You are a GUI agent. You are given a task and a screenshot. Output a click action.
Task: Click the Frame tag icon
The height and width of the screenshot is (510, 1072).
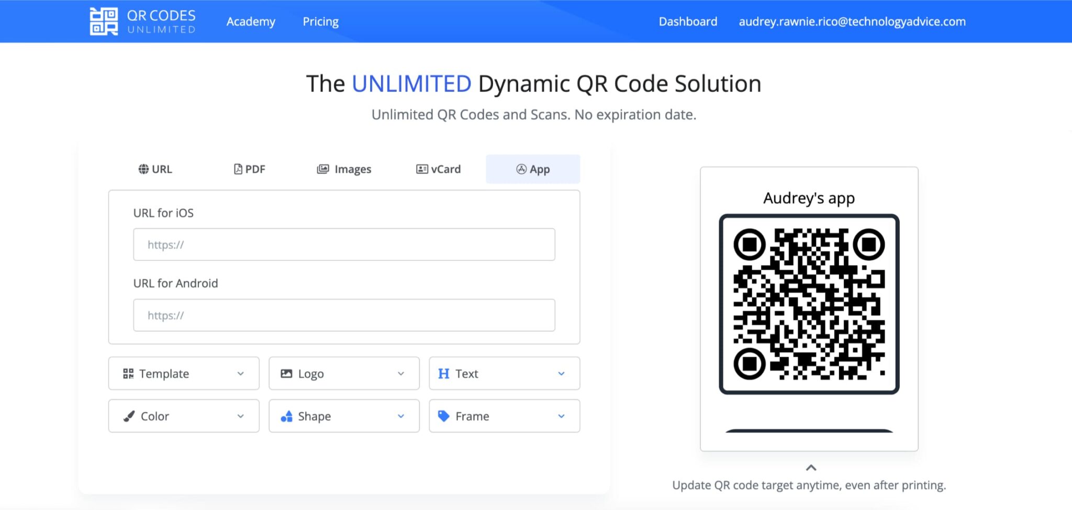click(x=444, y=416)
